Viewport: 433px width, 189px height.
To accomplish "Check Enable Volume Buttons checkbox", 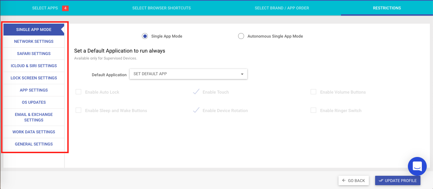I will pyautogui.click(x=313, y=92).
